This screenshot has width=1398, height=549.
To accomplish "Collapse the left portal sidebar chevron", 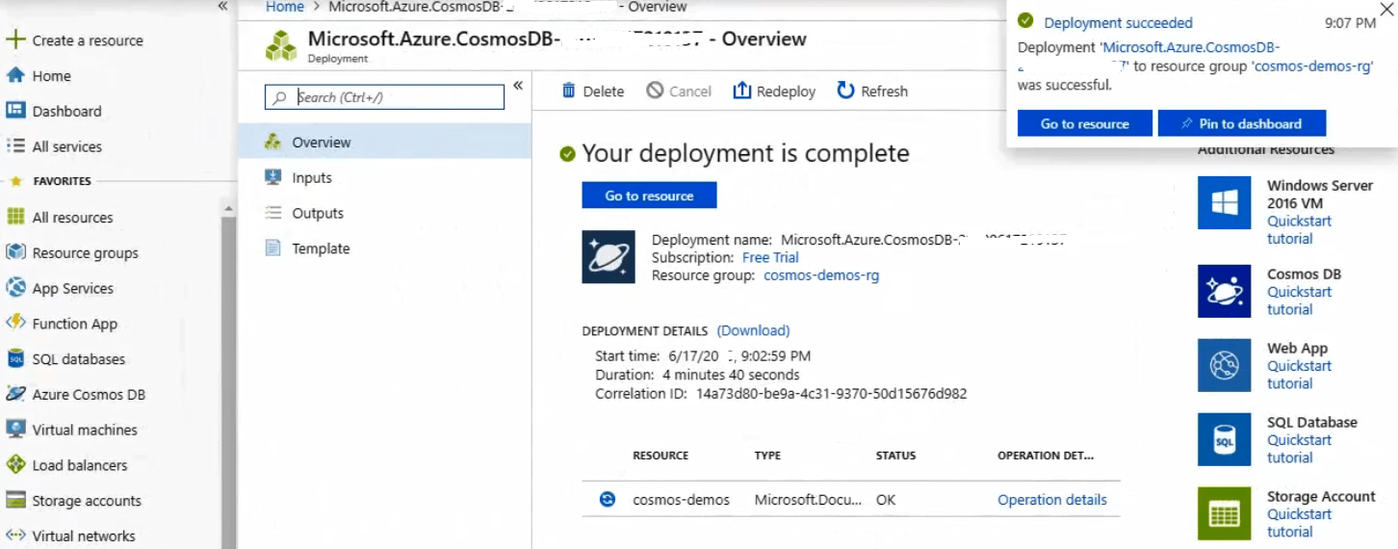I will pos(222,7).
